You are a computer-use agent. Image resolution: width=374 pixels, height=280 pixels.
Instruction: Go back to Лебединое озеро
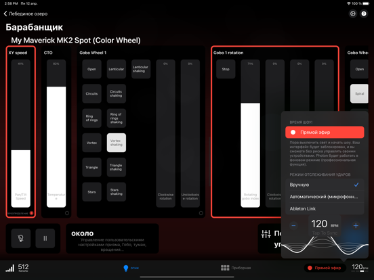click(x=26, y=14)
